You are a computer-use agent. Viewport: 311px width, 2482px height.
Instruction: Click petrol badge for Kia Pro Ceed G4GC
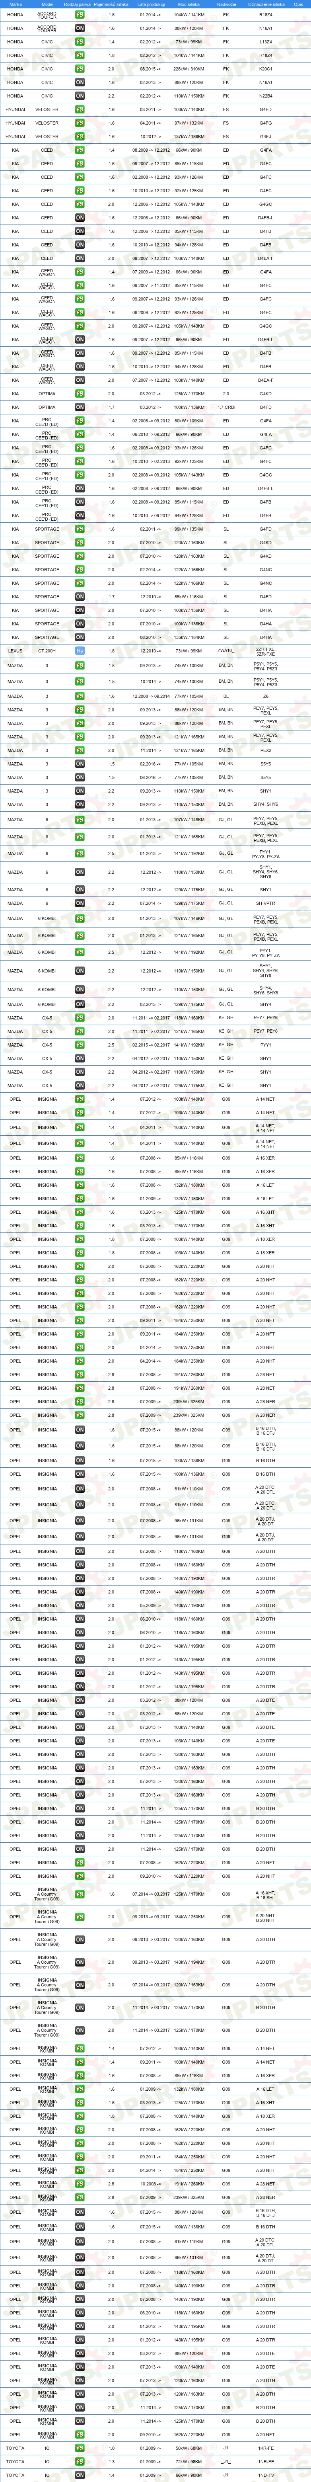point(80,475)
